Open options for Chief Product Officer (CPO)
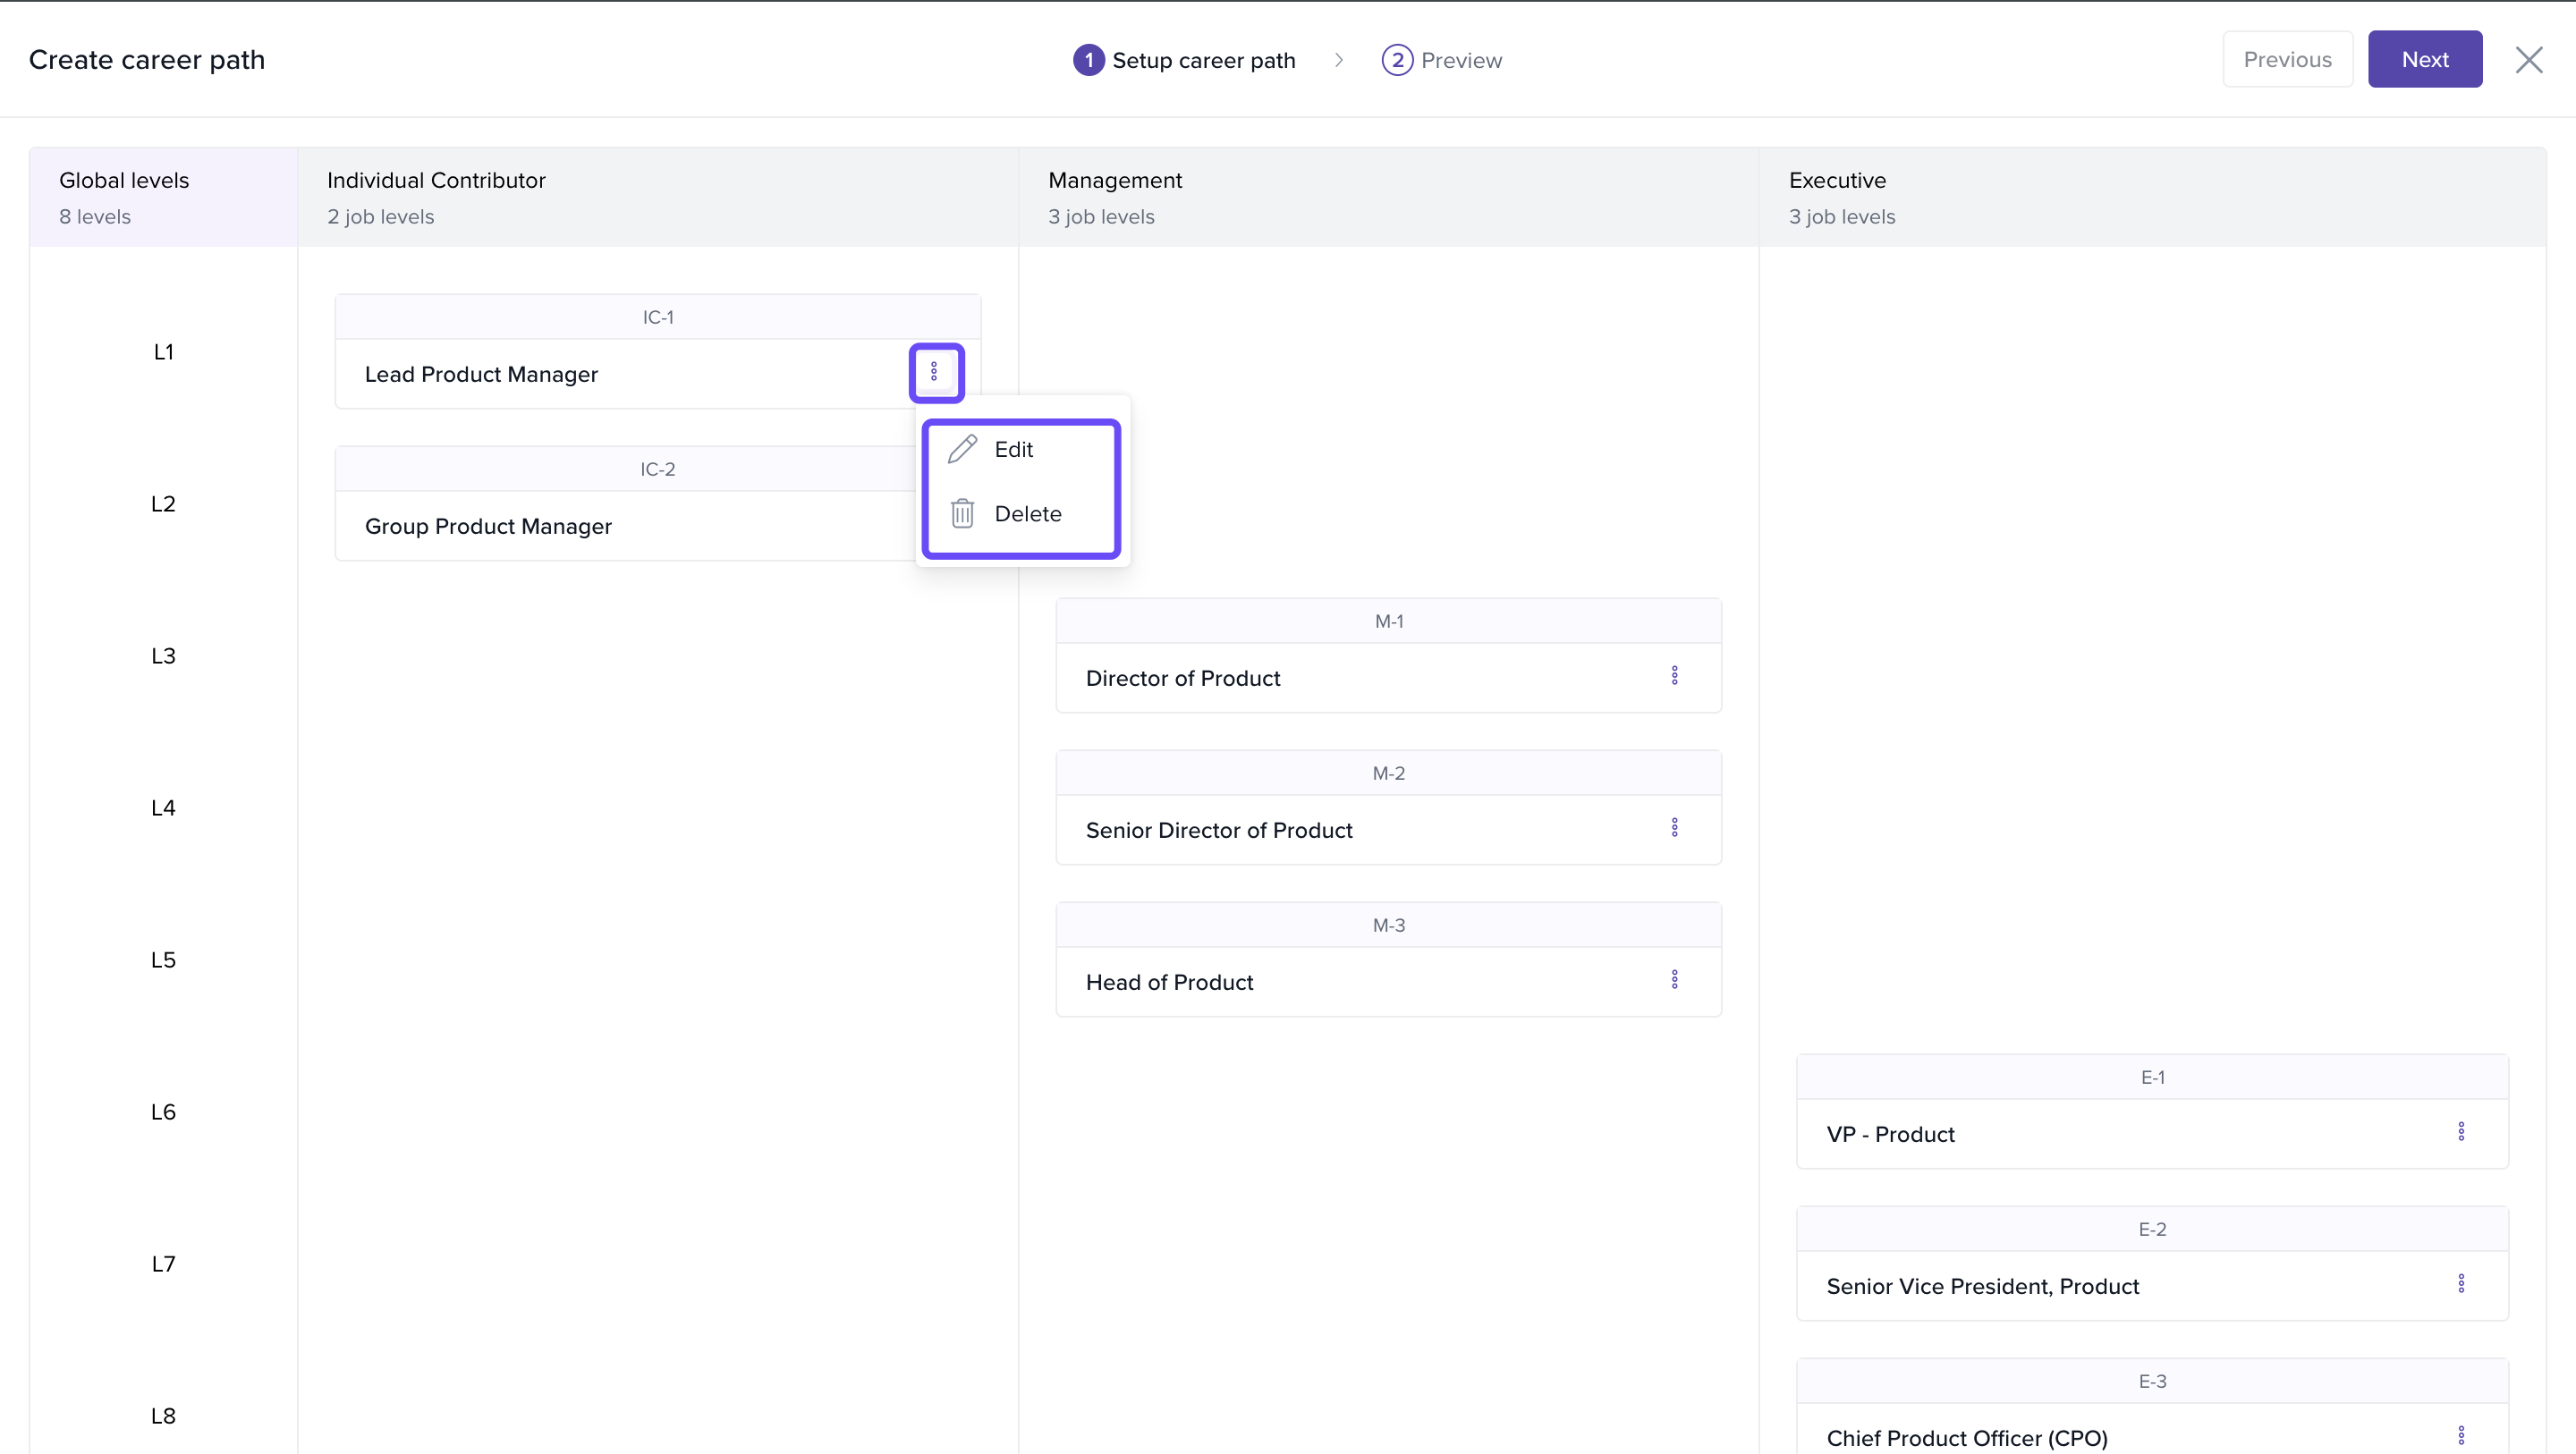2576x1454 pixels. (2461, 1435)
